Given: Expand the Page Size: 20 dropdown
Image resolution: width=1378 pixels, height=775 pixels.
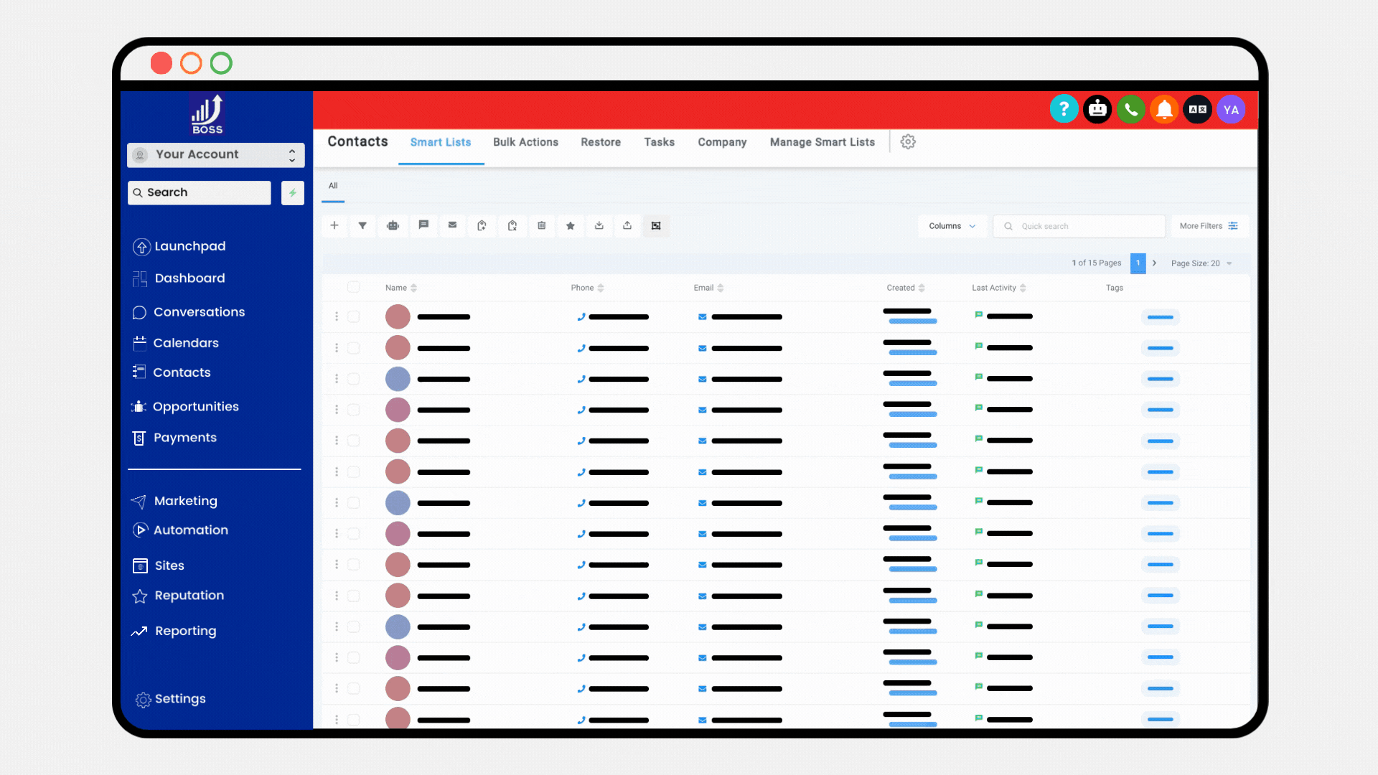Looking at the screenshot, I should [1201, 263].
